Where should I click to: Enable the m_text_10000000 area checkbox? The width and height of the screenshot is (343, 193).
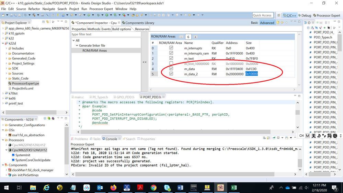coord(171,63)
